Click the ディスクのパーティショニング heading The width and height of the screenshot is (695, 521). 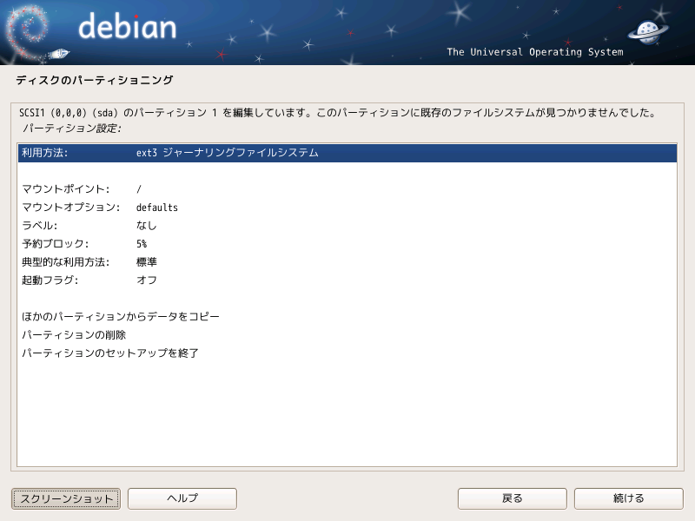pos(95,80)
